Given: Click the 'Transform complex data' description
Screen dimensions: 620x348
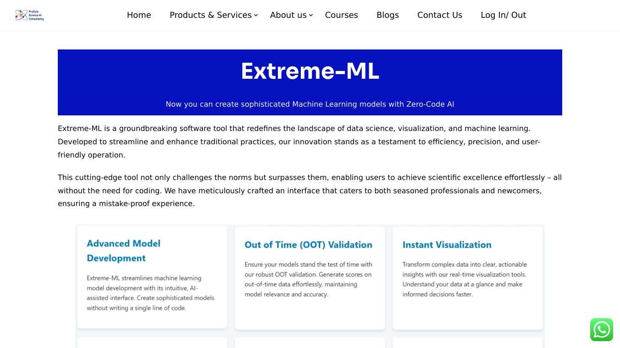Looking at the screenshot, I should pos(465,279).
